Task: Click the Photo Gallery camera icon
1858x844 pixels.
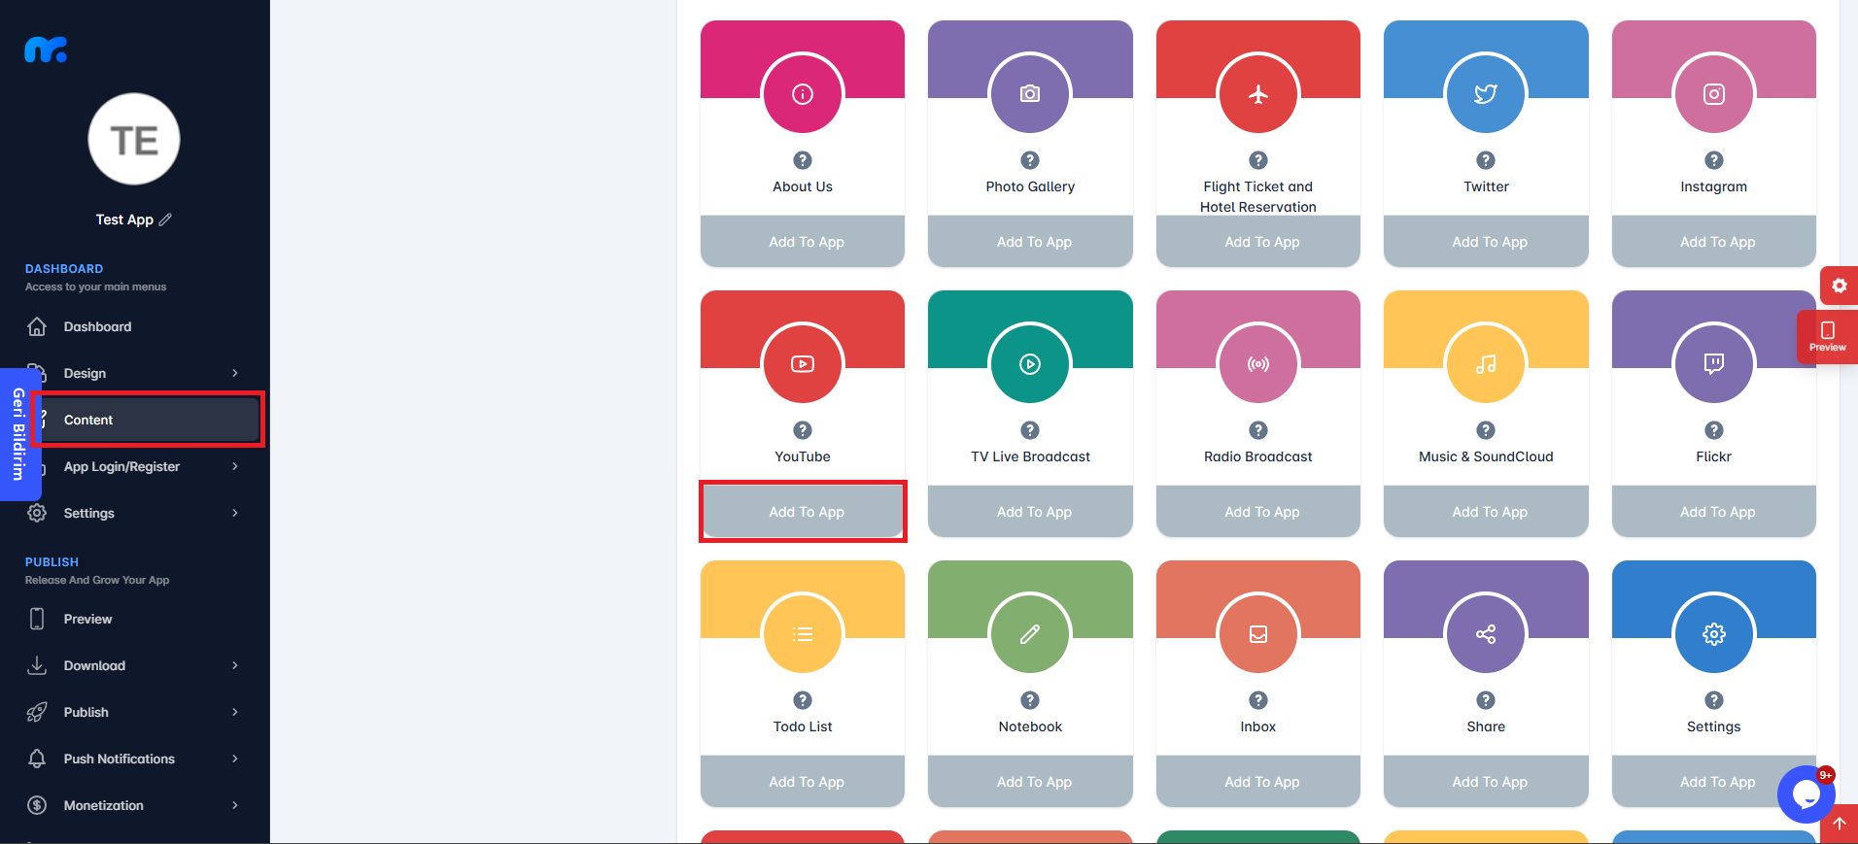Action: pyautogui.click(x=1030, y=94)
